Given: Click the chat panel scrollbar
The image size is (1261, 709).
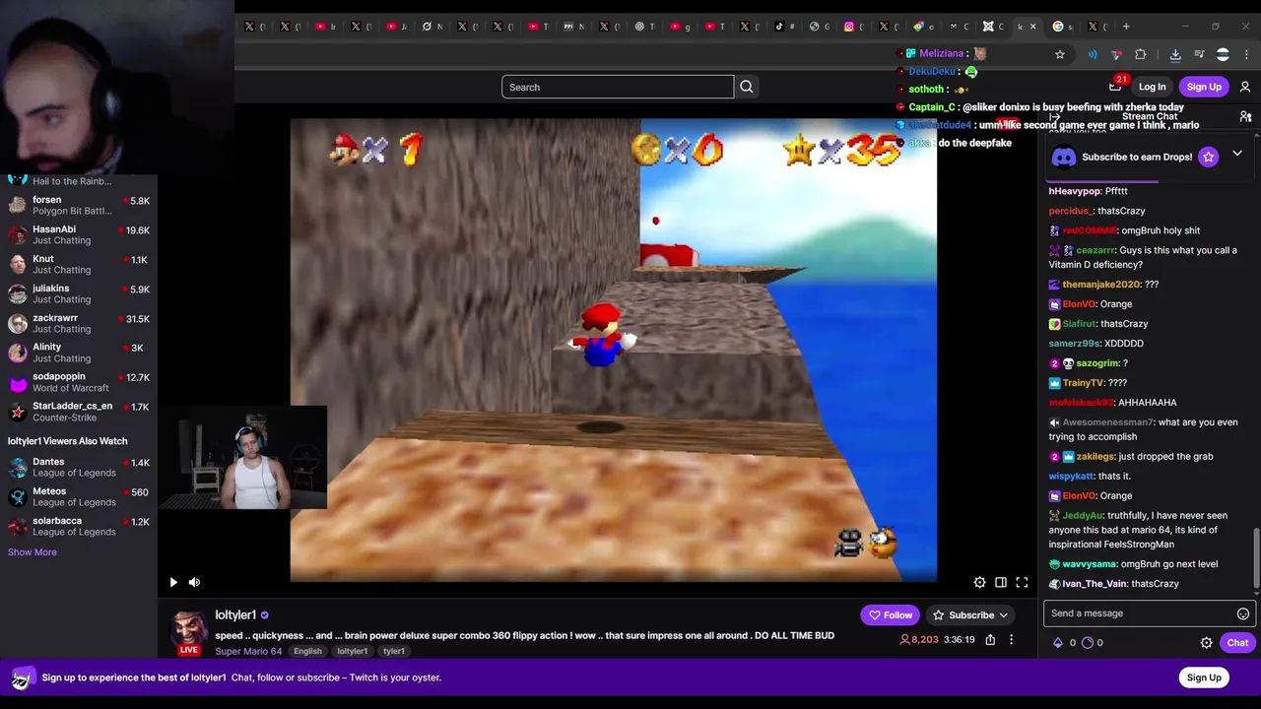Looking at the screenshot, I should (x=1256, y=557).
